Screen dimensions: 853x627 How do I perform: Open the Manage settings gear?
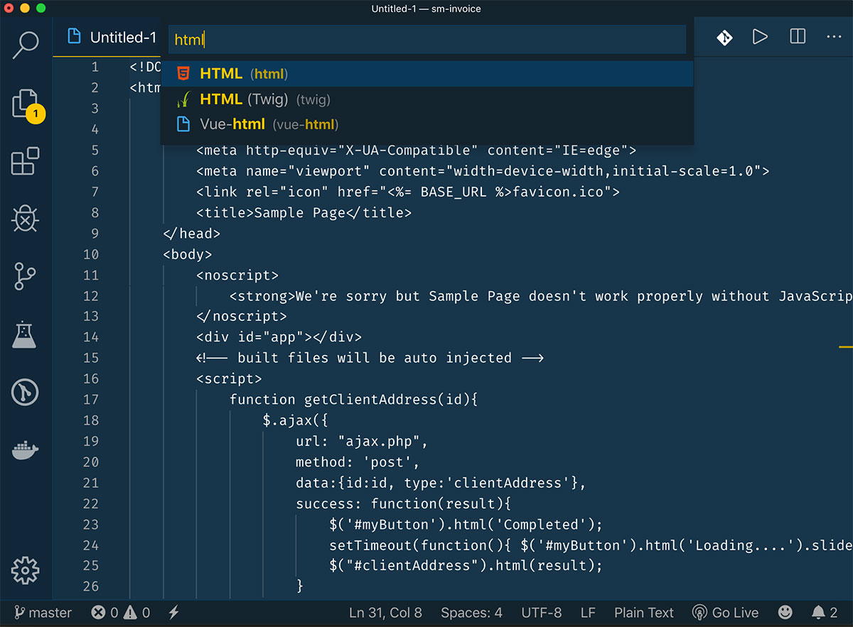pos(26,570)
